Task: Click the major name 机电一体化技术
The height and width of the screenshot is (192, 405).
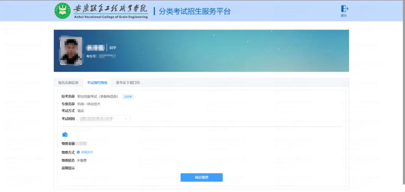Action: 89,104
